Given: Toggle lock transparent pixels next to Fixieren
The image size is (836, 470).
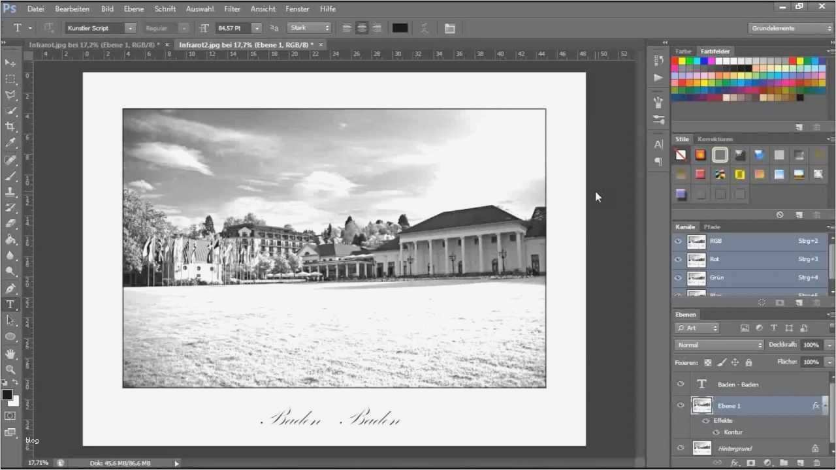Looking at the screenshot, I should tap(708, 362).
